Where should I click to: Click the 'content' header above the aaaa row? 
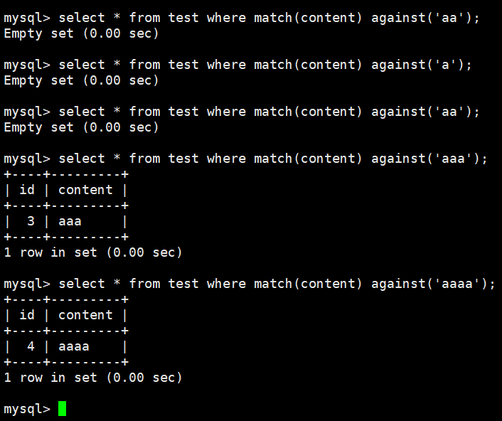85,315
